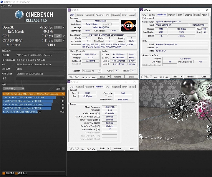The width and height of the screenshot is (212, 177).
Task: Click the GFX Board GeForce GTX 1070 field
Action: pos(40,74)
